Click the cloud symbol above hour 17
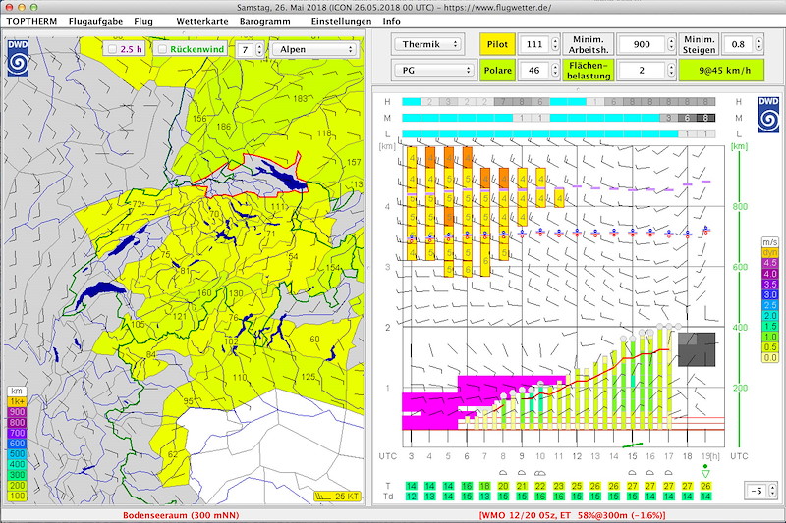This screenshot has width=786, height=523. click(x=668, y=472)
